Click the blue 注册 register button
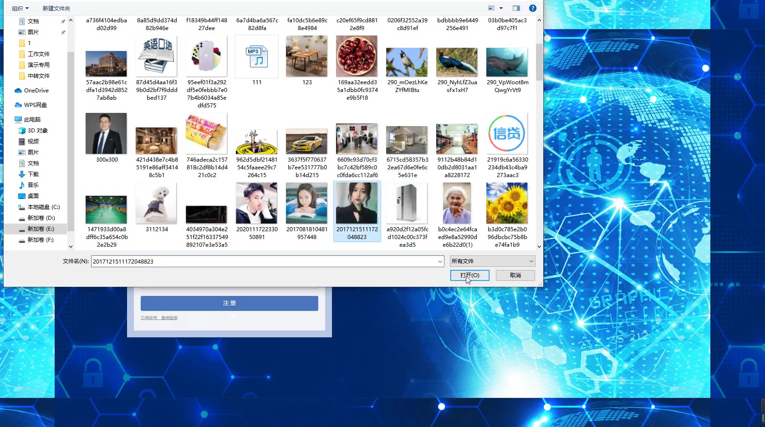The image size is (765, 427). coord(229,303)
